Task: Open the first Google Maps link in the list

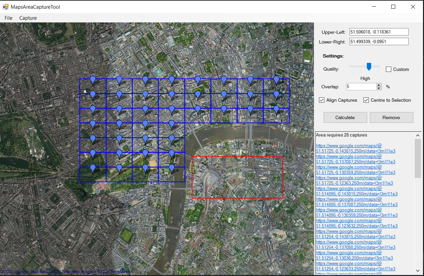Action: pyautogui.click(x=349, y=146)
